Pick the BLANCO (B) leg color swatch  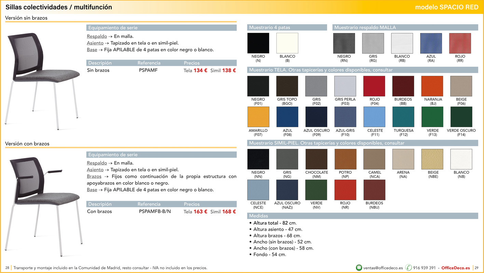click(287, 43)
